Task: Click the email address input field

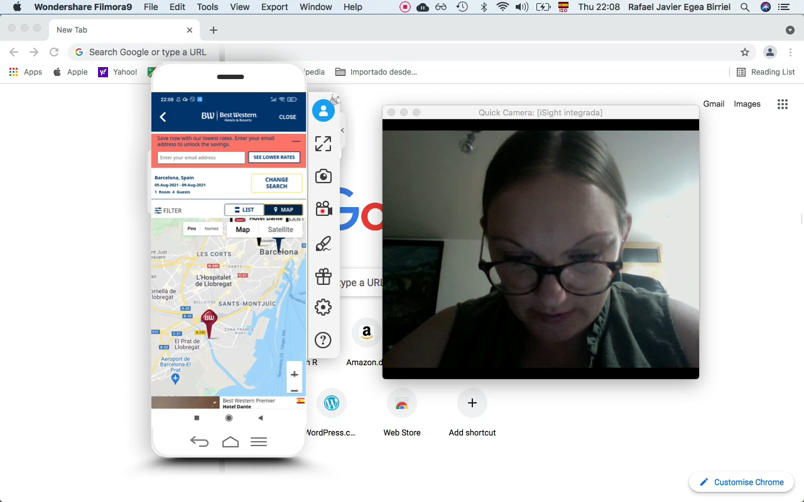Action: click(201, 158)
